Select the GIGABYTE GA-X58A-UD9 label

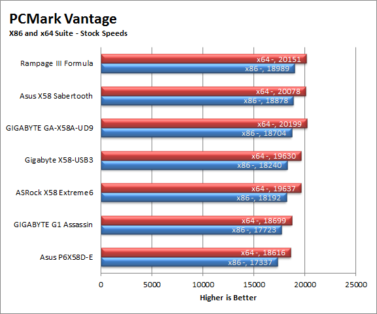pyautogui.click(x=50, y=128)
